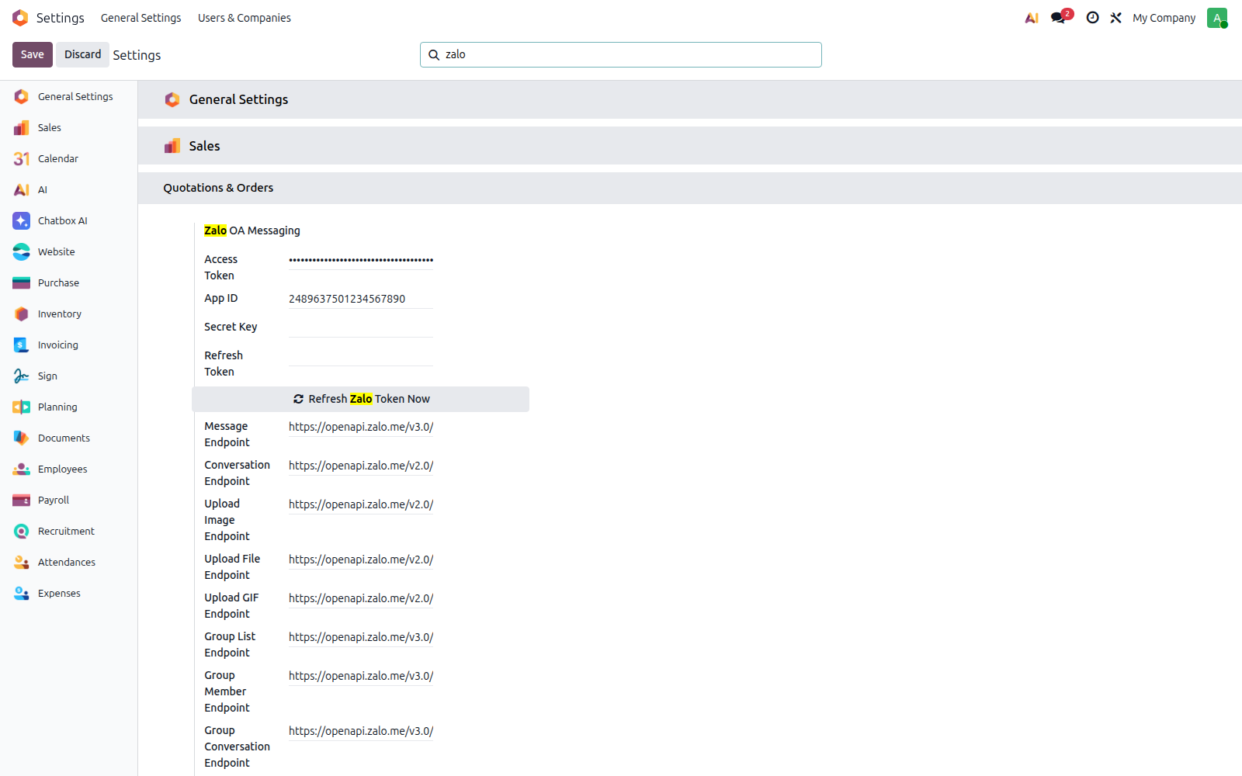Click the Upload File Endpoint URL field
Image resolution: width=1242 pixels, height=776 pixels.
coord(361,559)
